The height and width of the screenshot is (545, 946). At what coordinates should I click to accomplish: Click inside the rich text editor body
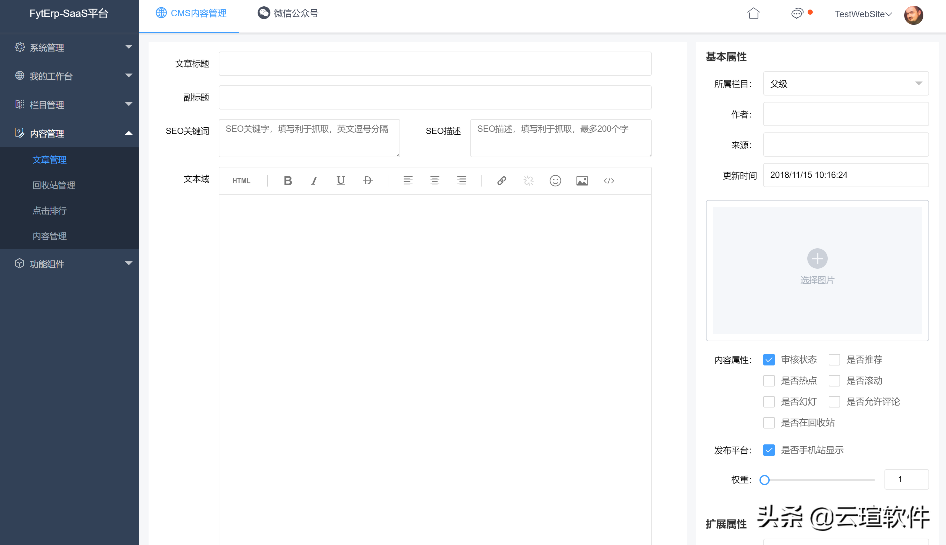435,370
